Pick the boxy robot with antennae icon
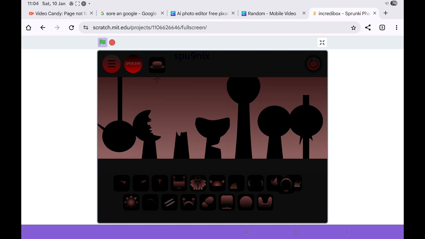The width and height of the screenshot is (425, 239). pos(179,183)
